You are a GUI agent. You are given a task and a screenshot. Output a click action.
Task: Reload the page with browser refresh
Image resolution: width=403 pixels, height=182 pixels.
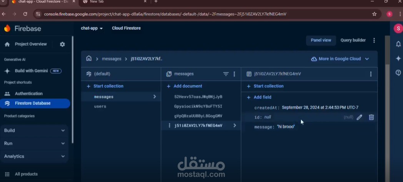coord(25,14)
